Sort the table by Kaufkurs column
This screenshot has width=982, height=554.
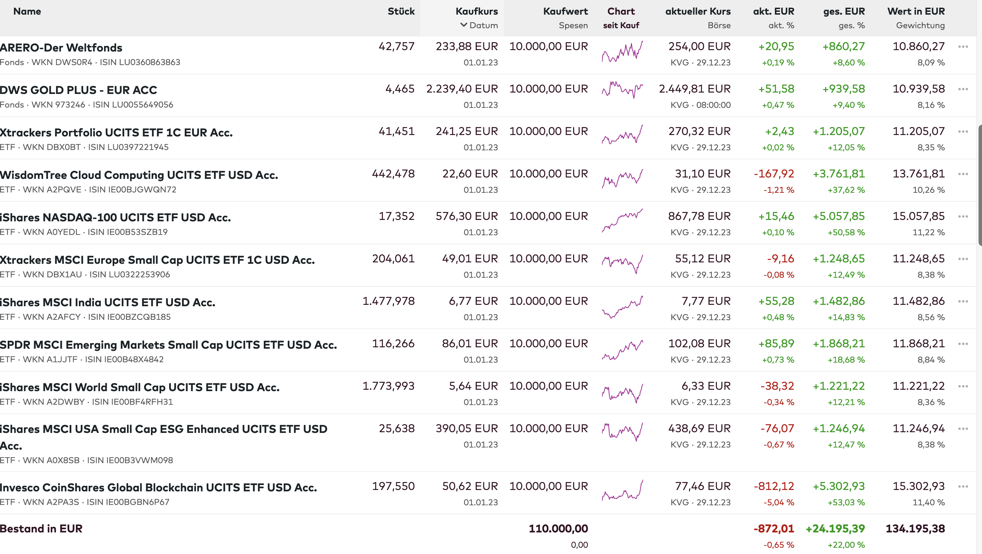[476, 11]
